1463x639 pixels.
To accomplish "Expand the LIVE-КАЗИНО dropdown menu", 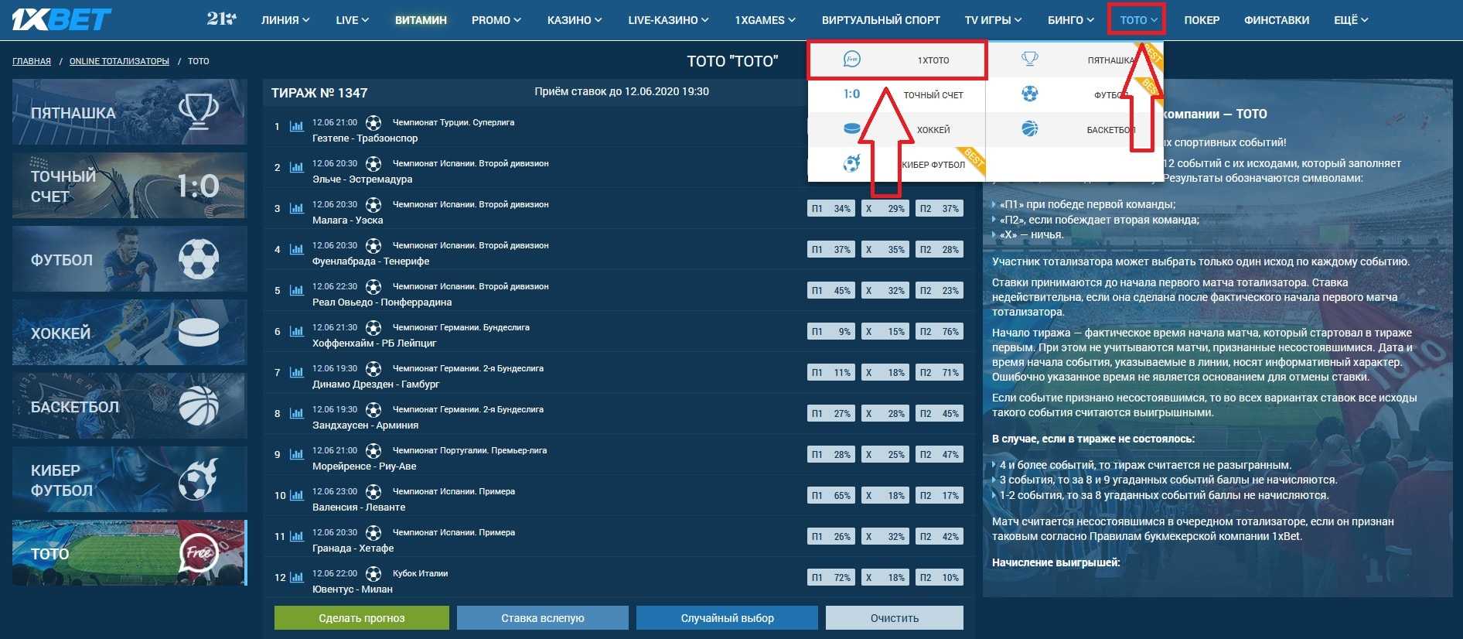I will coord(668,20).
